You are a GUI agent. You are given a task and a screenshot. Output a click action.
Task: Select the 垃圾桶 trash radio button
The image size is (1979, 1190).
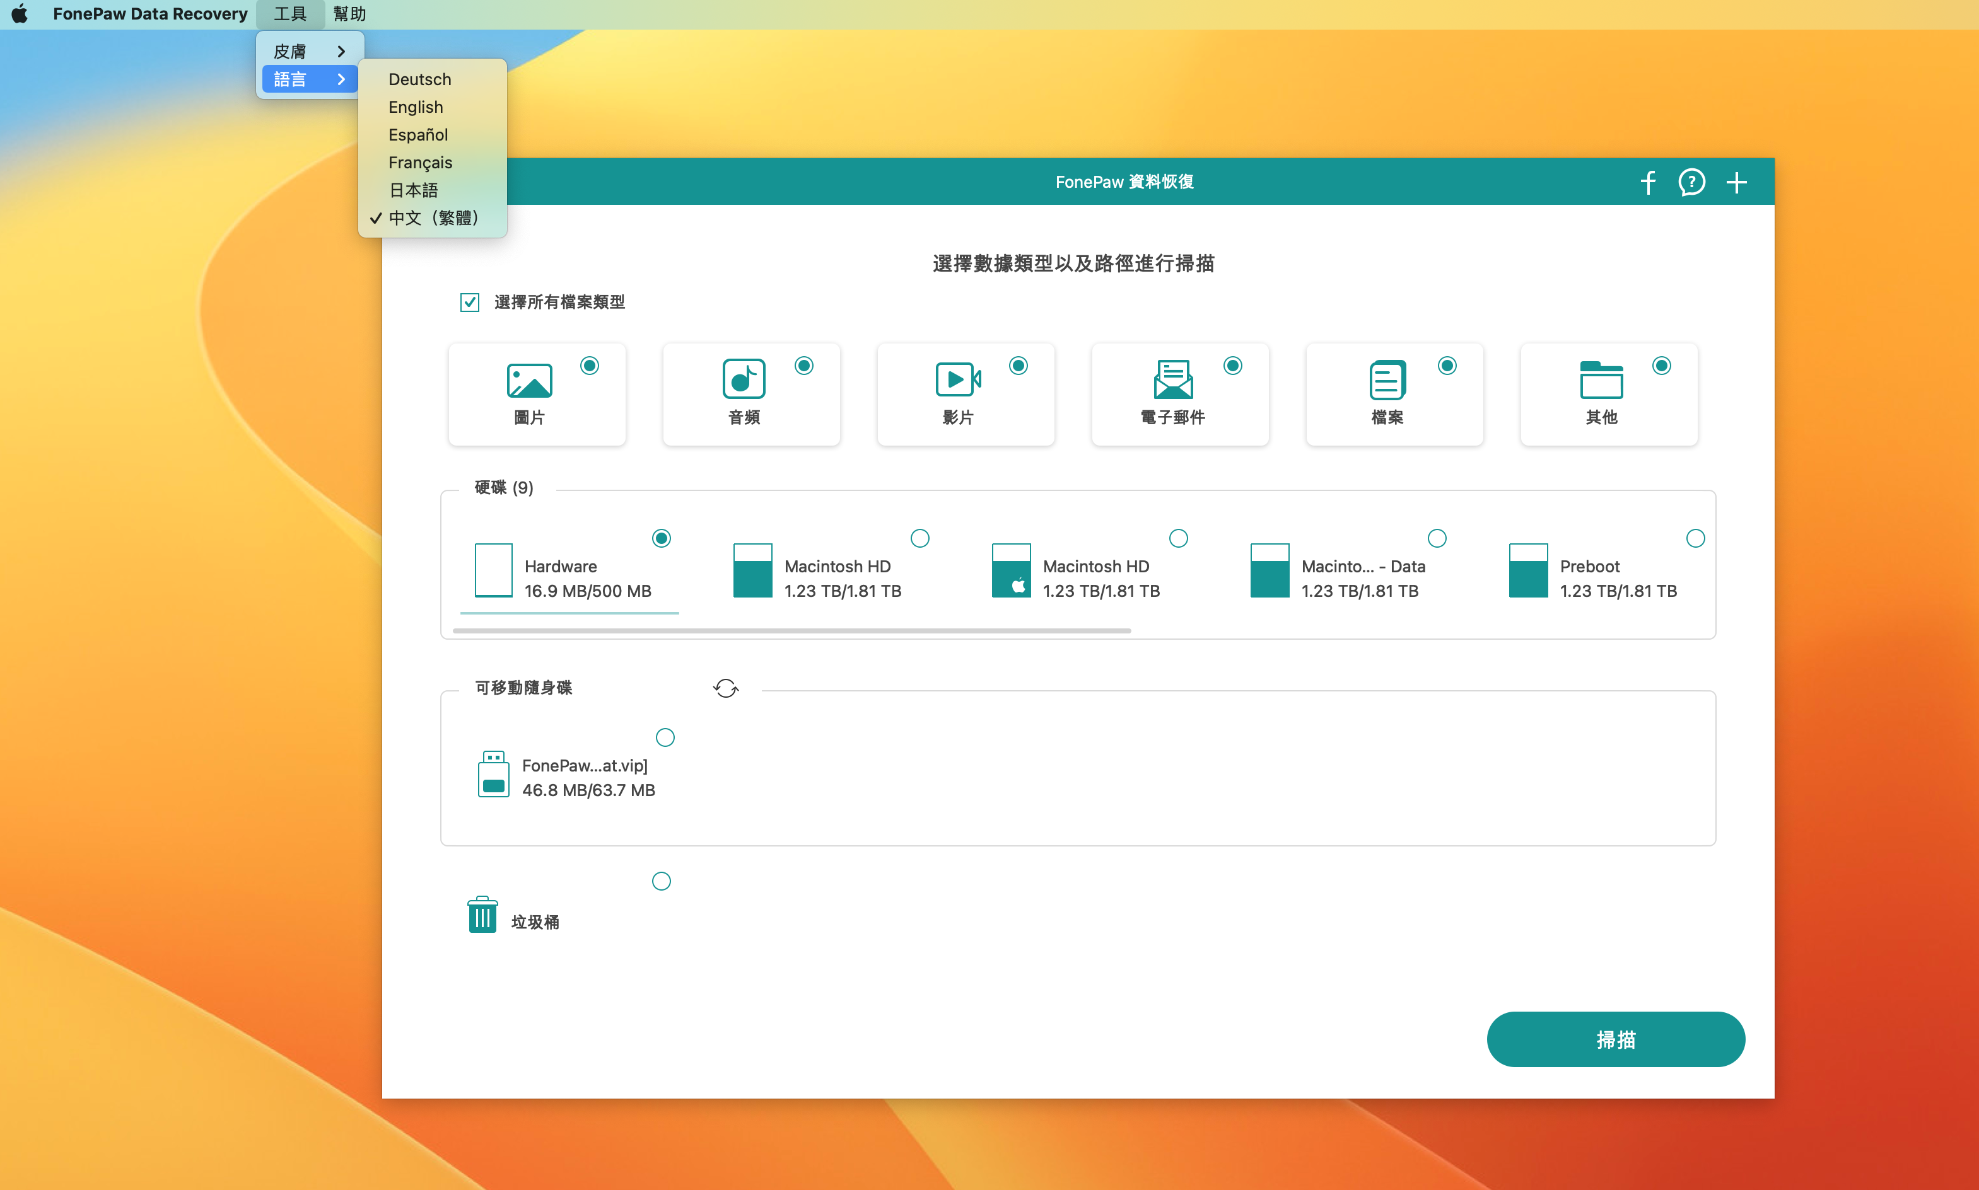(661, 881)
